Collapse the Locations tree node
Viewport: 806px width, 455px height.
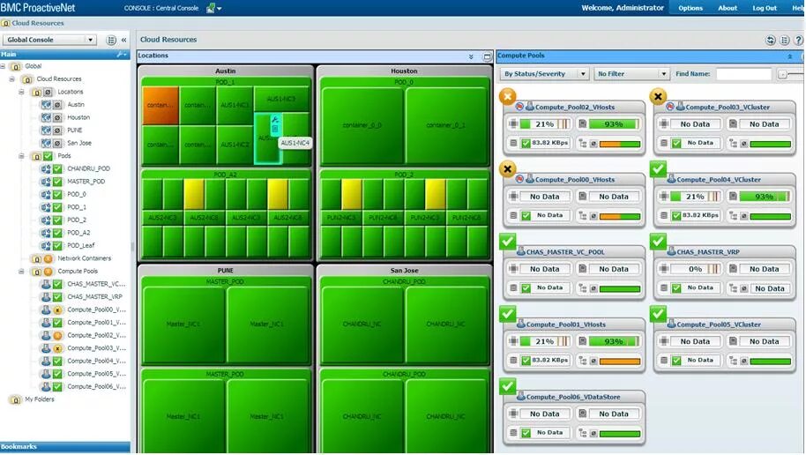21,92
